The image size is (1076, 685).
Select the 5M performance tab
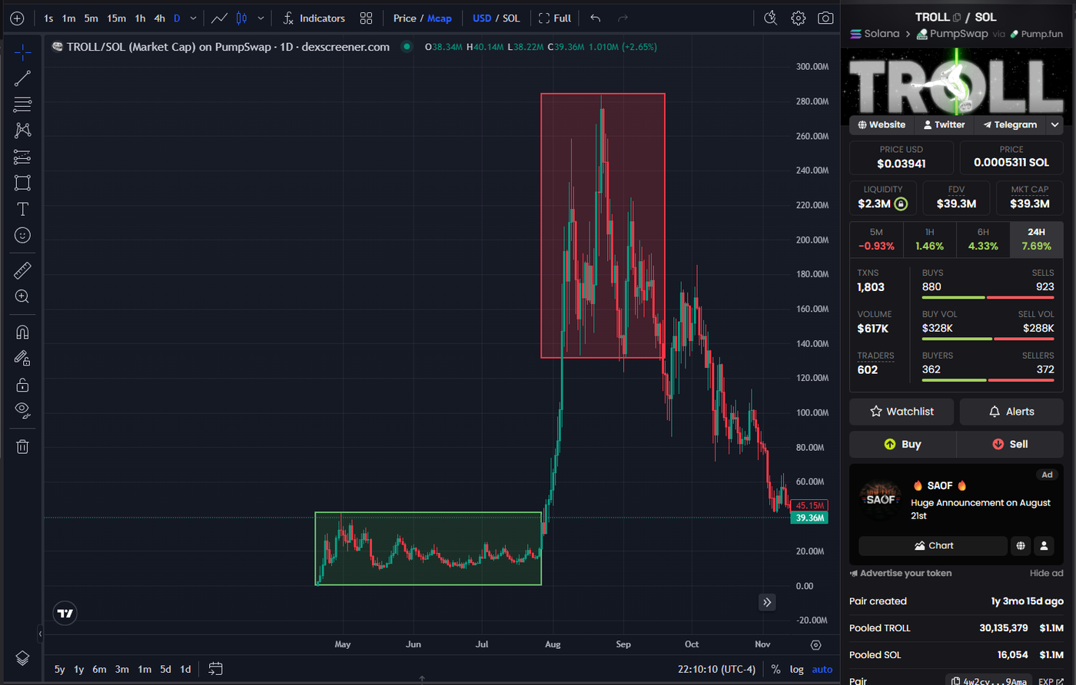pyautogui.click(x=876, y=240)
